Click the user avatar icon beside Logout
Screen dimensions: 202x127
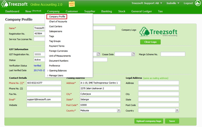198,3
